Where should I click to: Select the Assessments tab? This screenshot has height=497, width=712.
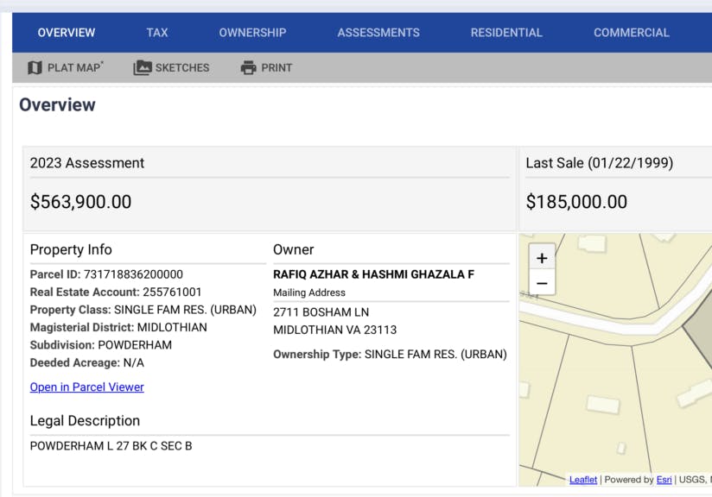click(x=378, y=33)
